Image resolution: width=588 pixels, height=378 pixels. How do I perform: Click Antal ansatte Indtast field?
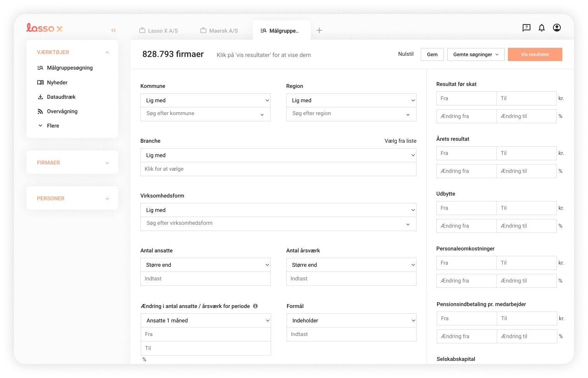tap(205, 279)
